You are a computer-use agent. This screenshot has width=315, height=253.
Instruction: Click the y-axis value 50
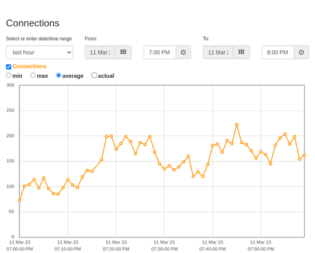pyautogui.click(x=11, y=212)
